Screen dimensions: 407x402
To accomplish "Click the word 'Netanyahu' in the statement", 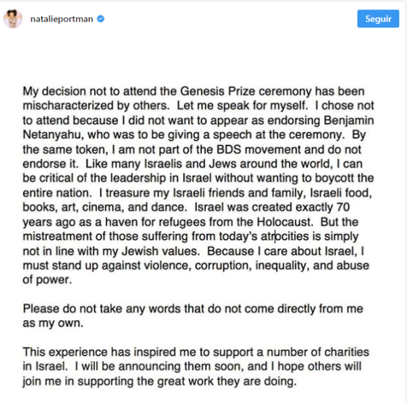I will 53,135.
